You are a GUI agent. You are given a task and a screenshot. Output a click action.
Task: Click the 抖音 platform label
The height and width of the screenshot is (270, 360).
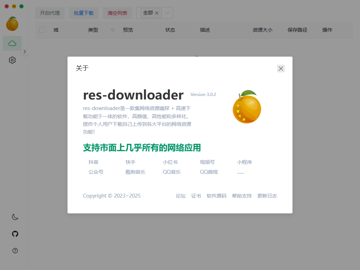[x=94, y=162]
